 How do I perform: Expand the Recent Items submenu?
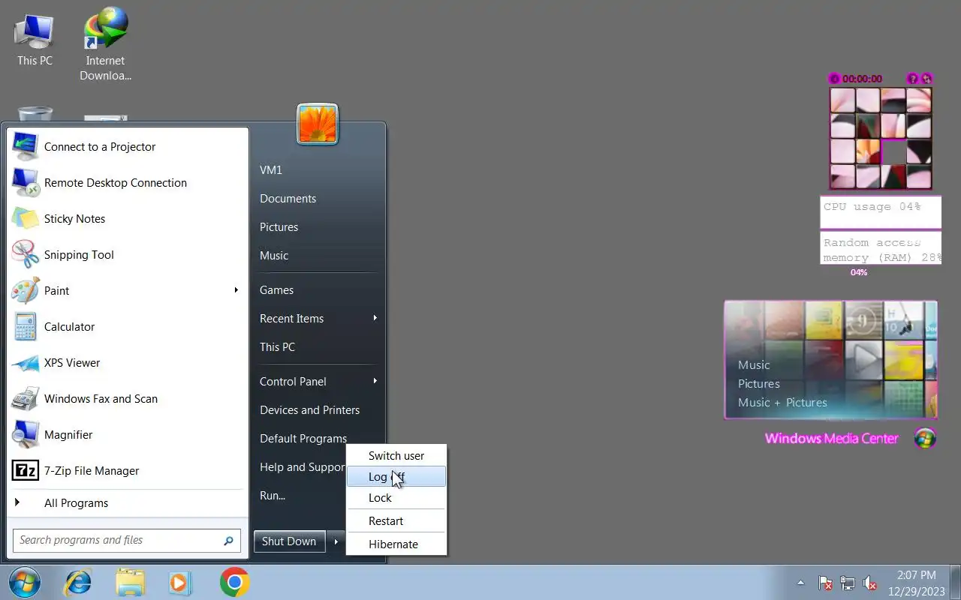click(x=375, y=318)
